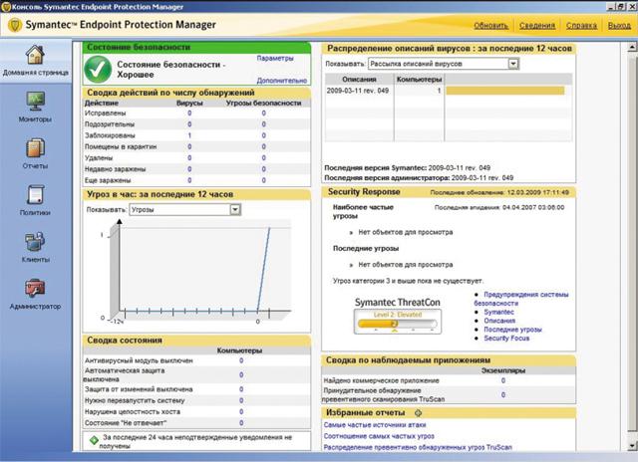
Task: Click the Заблокированы viruses count 1
Action: pyautogui.click(x=189, y=135)
